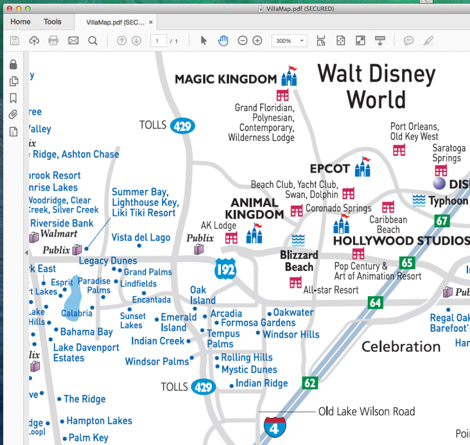Click the email envelope icon

point(73,41)
